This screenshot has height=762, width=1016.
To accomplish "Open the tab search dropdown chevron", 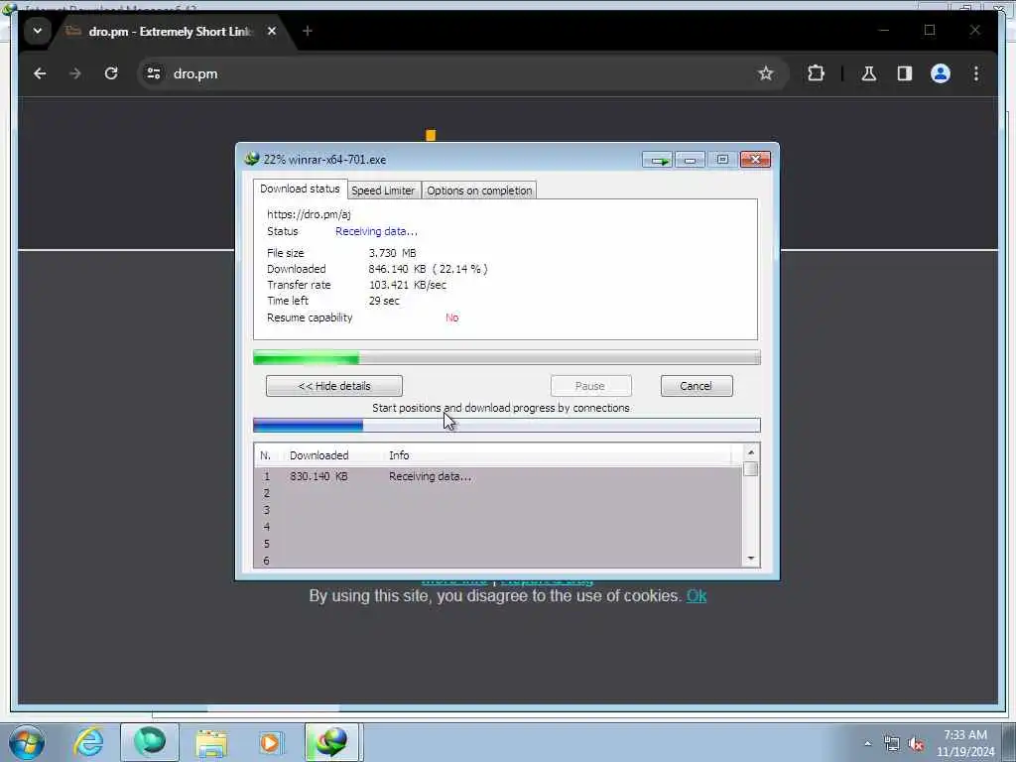I will coord(38,31).
